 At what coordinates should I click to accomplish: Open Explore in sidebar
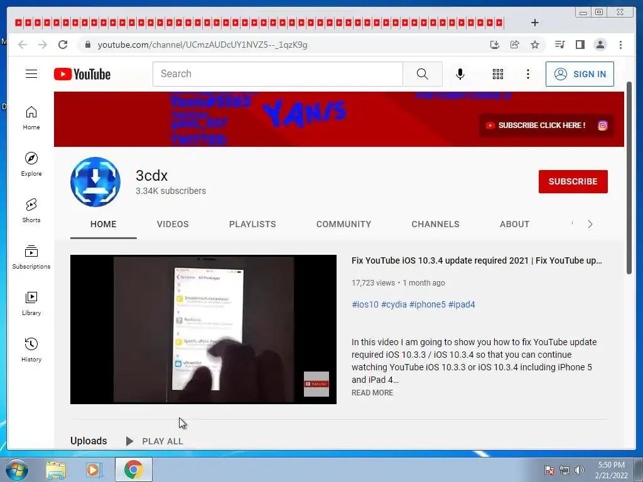tap(31, 164)
